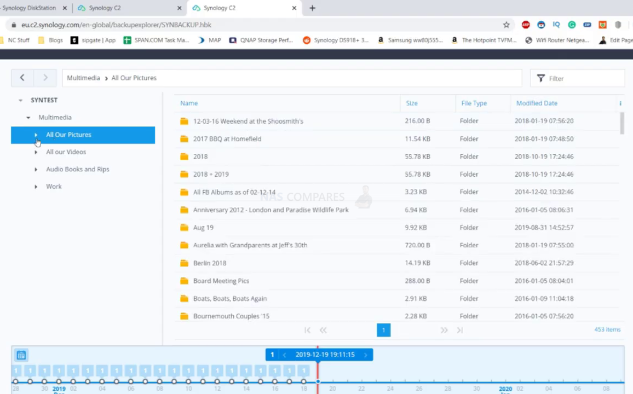Switch to the Synology DiskStation tab
Screen dimensions: 633x394
coord(30,8)
